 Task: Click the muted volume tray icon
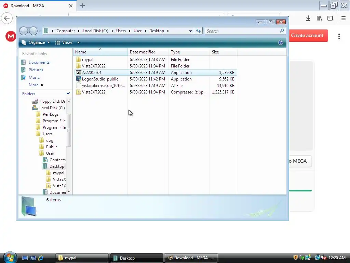324,258
